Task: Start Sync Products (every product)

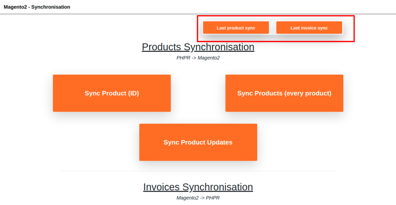Action: (284, 93)
